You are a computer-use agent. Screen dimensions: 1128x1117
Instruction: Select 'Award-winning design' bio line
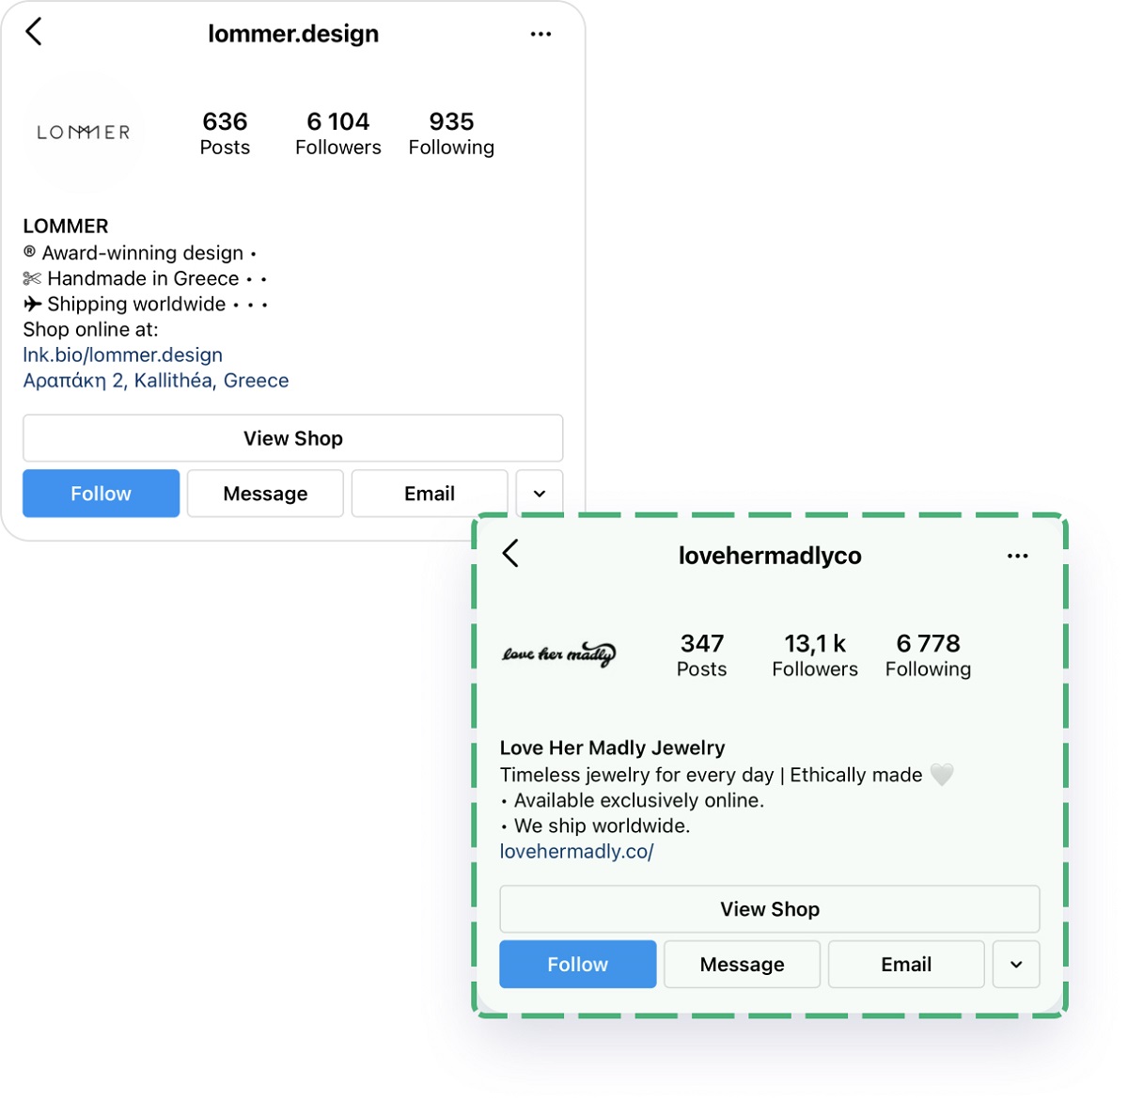(140, 253)
